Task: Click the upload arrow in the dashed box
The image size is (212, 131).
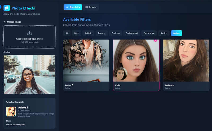Action: [x=29, y=33]
